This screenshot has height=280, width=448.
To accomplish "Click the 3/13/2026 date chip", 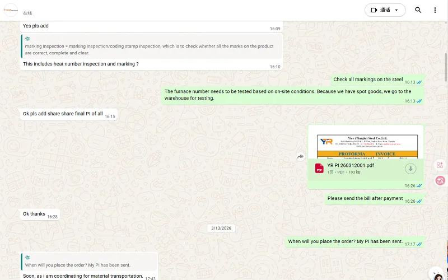I will point(221,228).
